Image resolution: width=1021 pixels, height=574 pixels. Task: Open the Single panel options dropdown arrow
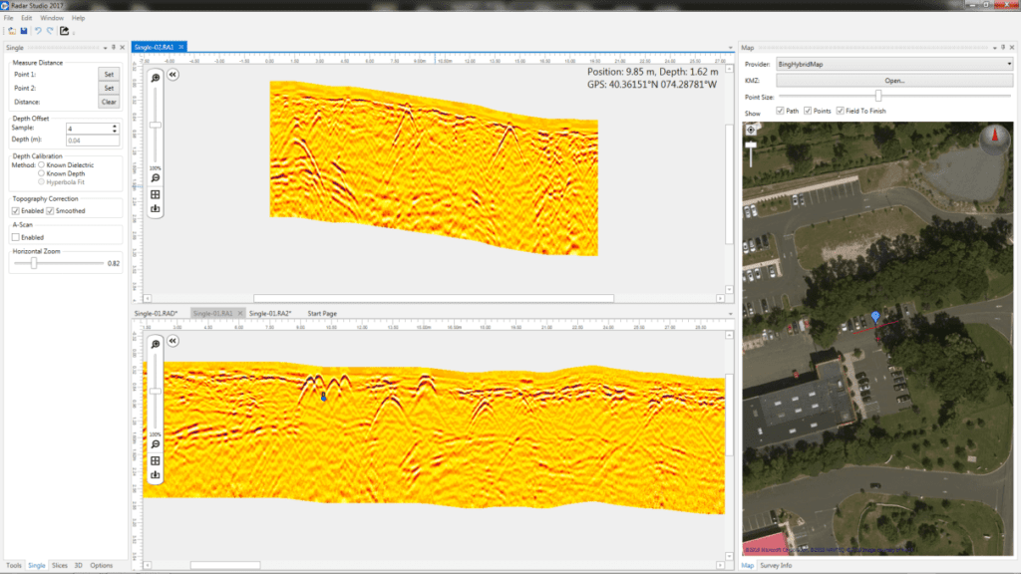click(105, 47)
